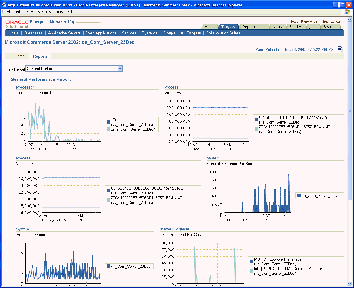The image size is (354, 288).
Task: Click the Logout link
Action: (x=335, y=21)
